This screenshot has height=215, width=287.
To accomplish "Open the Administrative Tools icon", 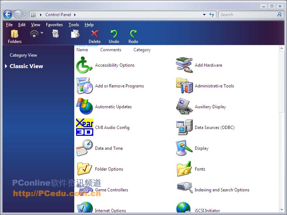I will [184, 86].
